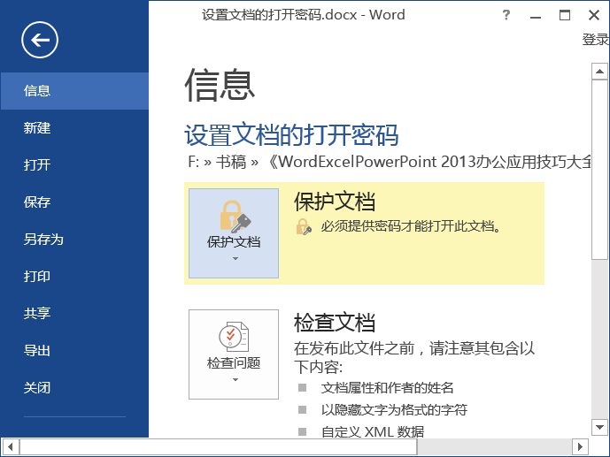This screenshot has width=610, height=457.
Task: Open Word help via the question mark
Action: point(506,15)
